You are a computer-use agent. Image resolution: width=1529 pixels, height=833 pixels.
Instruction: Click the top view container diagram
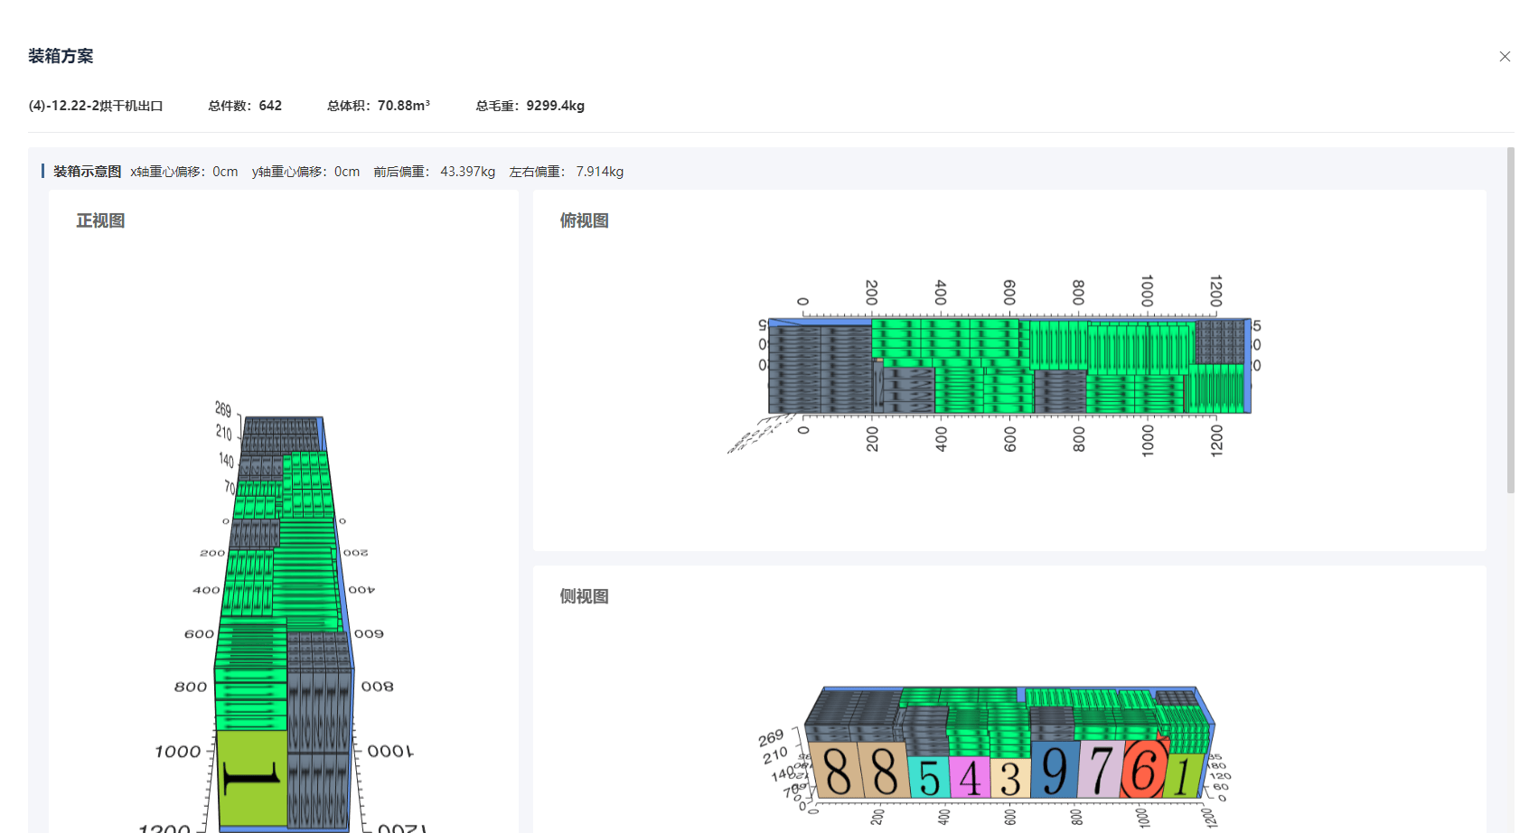(x=1008, y=366)
